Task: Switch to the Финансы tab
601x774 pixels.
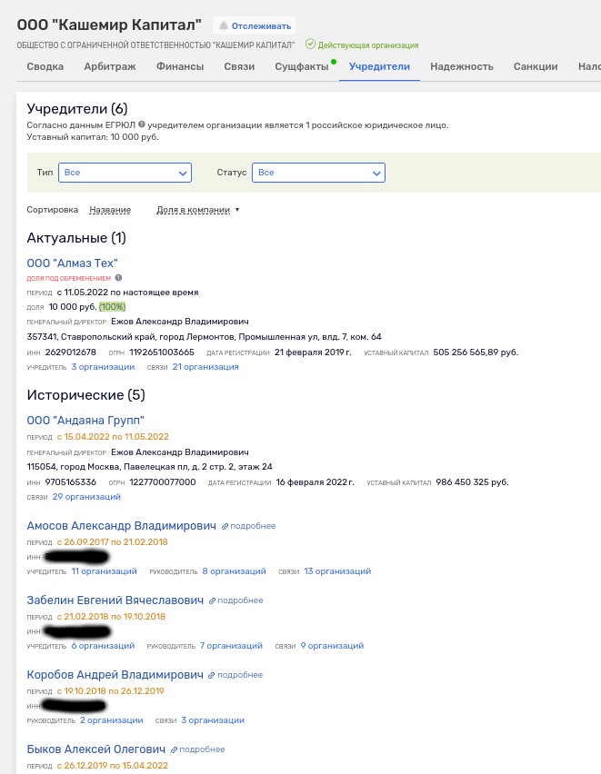Action: 180,66
